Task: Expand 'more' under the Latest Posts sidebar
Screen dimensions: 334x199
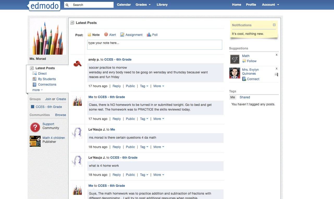Action: click(x=36, y=90)
